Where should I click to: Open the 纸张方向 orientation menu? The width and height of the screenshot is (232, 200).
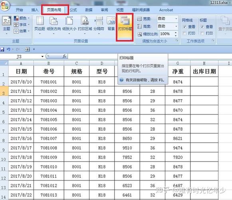(x=54, y=25)
